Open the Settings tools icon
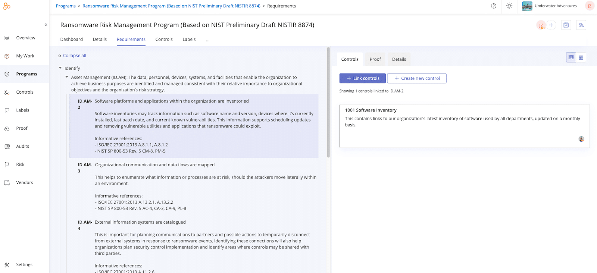Viewport: 597px width, 273px height. click(x=7, y=265)
